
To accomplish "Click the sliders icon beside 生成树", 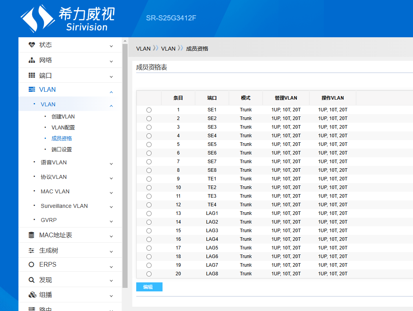I will [x=32, y=251].
